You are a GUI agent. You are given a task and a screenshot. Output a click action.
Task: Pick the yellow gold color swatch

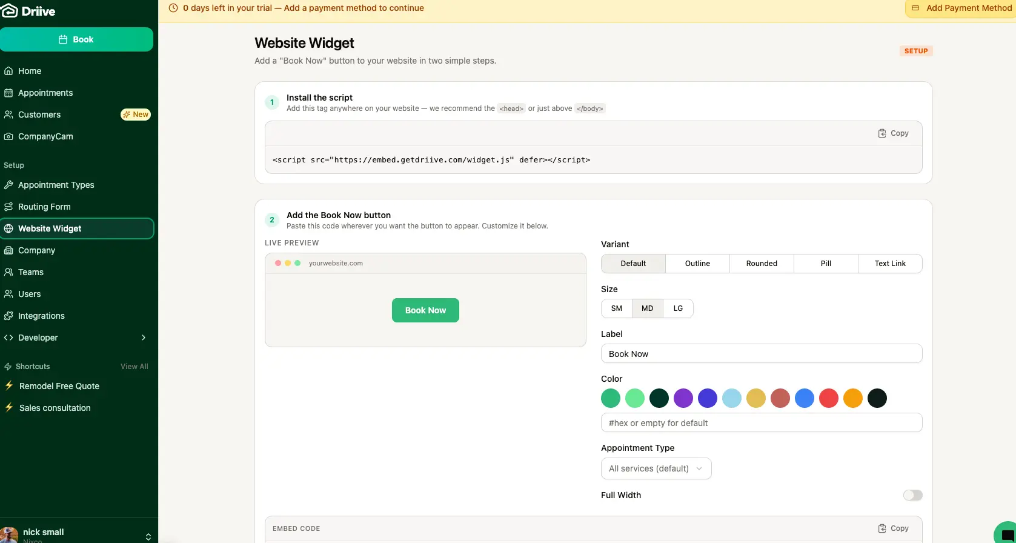(x=756, y=398)
